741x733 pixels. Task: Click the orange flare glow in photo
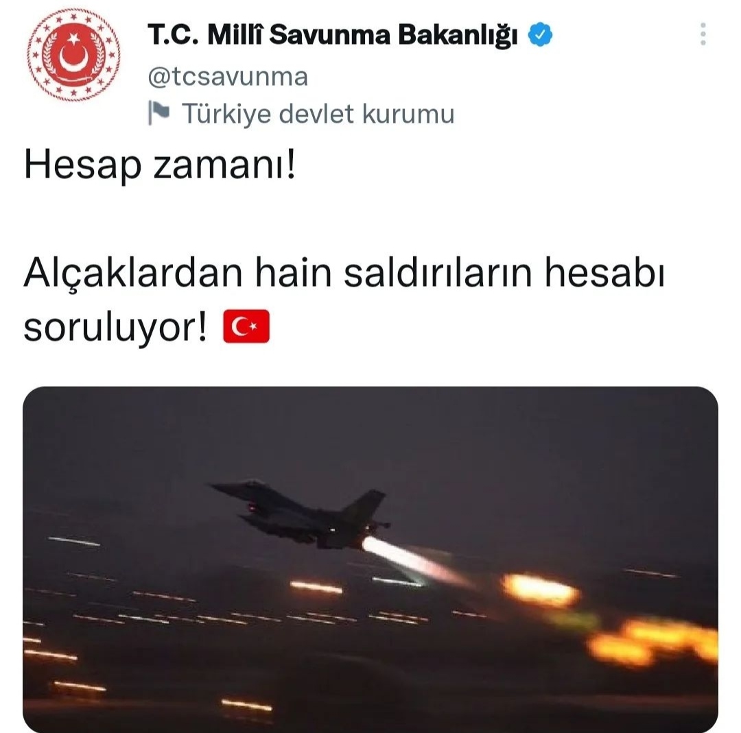(x=540, y=590)
